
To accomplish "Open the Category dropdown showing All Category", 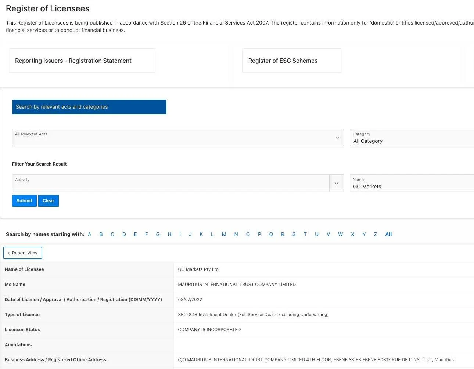I will coord(412,138).
